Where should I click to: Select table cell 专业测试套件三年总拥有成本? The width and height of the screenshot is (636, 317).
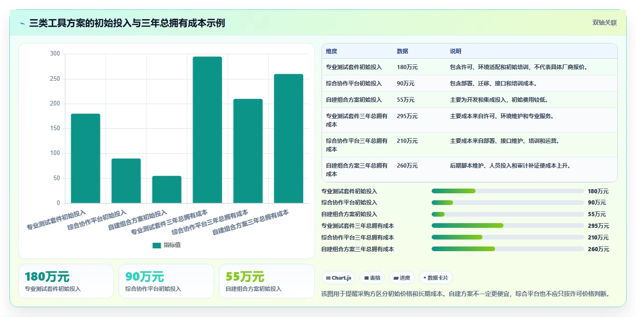(357, 120)
